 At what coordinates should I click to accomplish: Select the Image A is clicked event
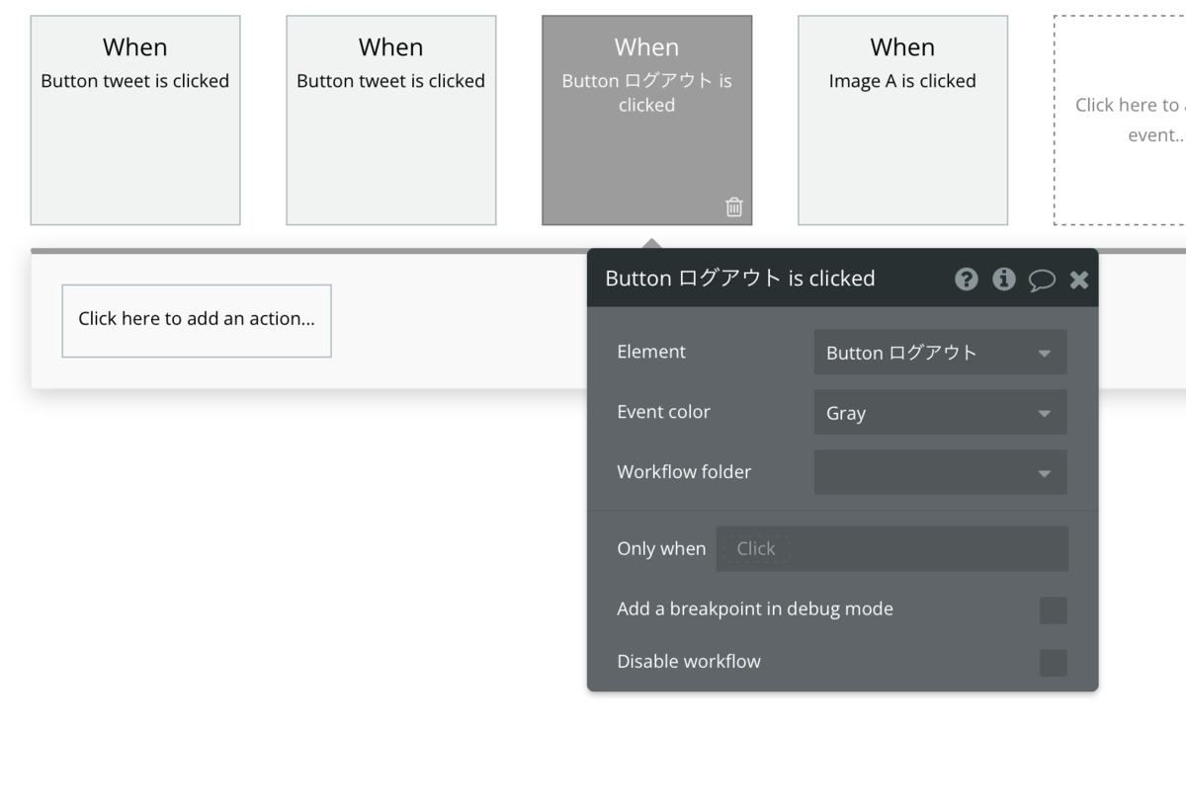coord(902,120)
